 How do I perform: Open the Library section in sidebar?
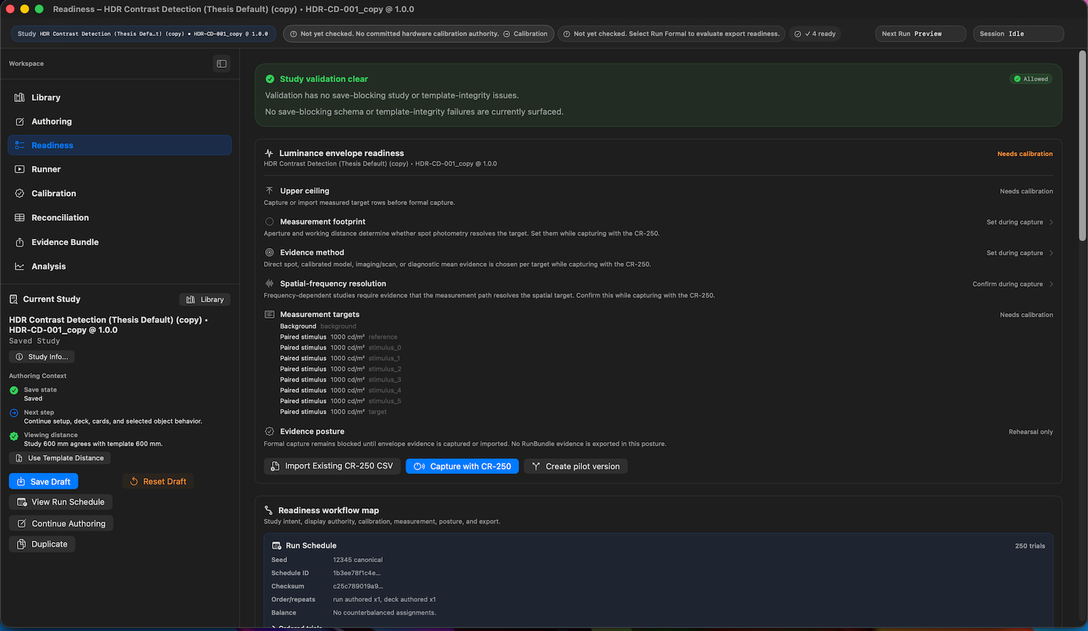120,98
